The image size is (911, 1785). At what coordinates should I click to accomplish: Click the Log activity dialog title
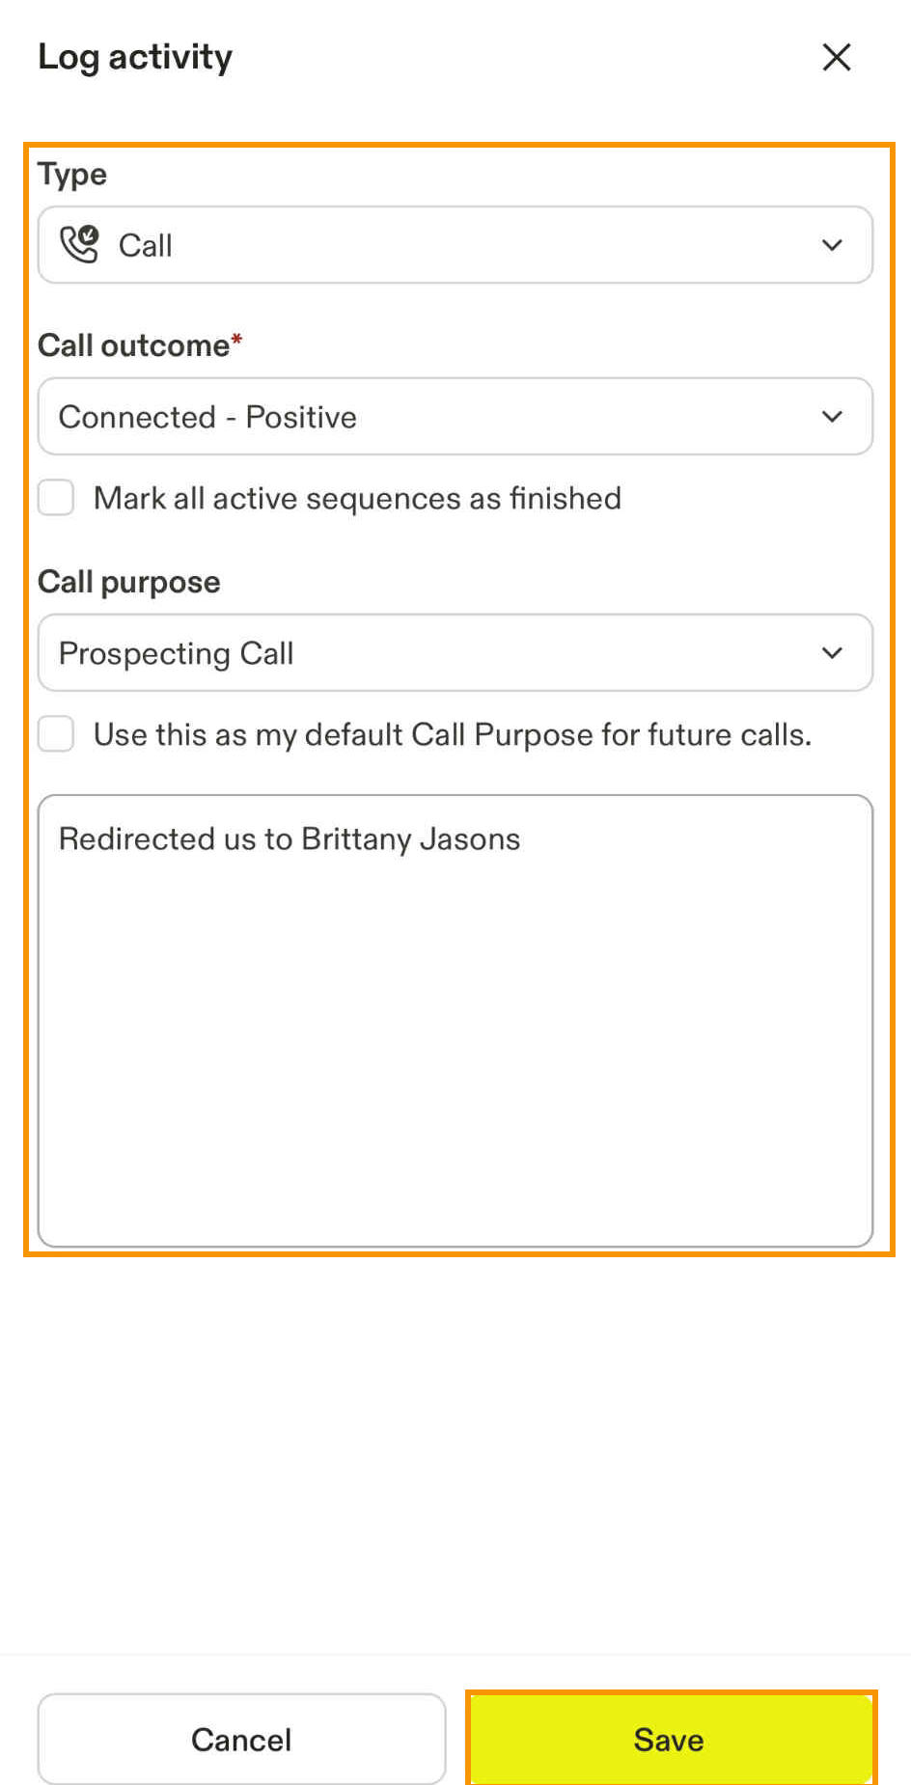135,57
